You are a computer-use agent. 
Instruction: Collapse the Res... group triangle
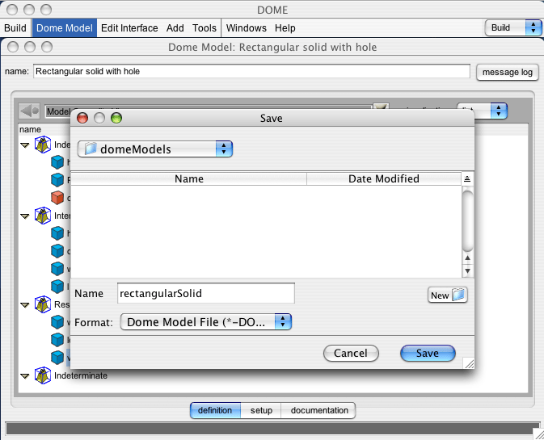24,305
